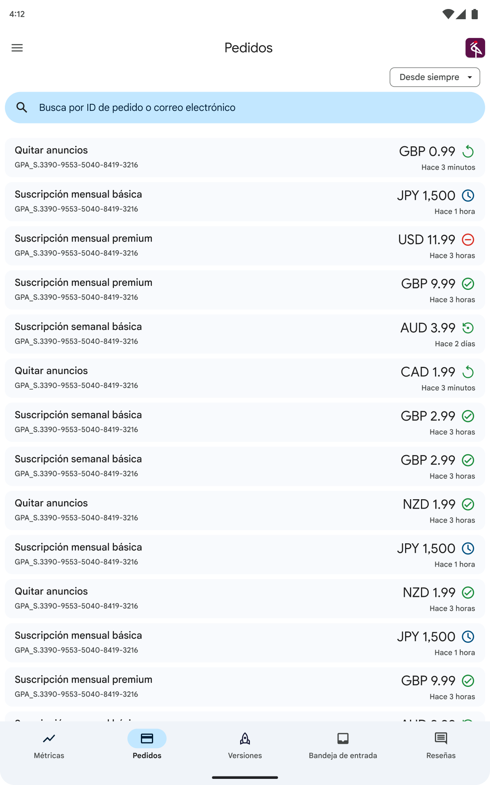Switch to the Métricas tab
Image resolution: width=490 pixels, height=785 pixels.
click(x=49, y=745)
